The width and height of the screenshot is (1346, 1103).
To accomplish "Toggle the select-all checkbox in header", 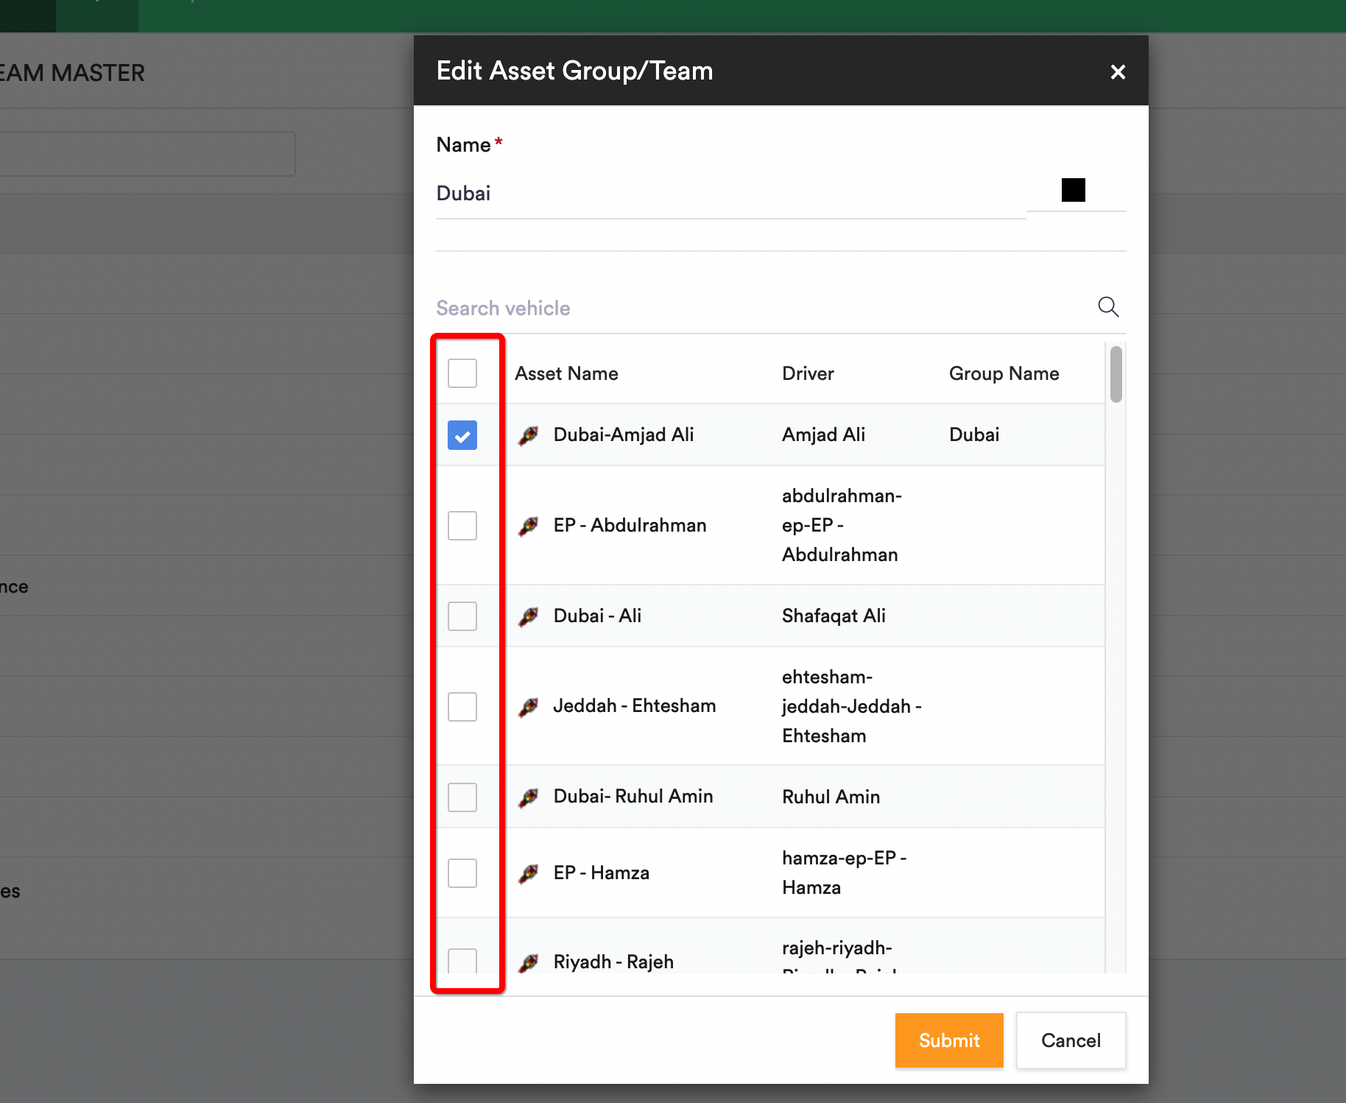I will coord(462,373).
